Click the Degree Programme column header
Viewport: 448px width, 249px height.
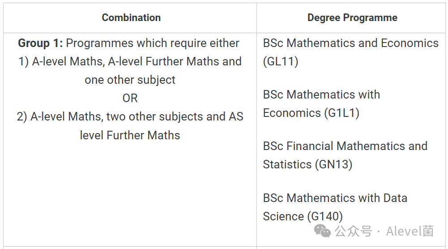click(x=352, y=18)
